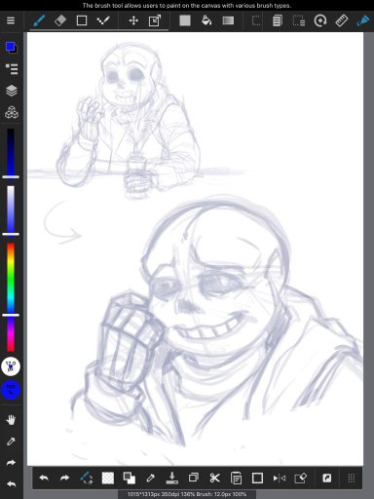Viewport: 374px width, 499px height.
Task: Select the Eraser tool
Action: (x=60, y=20)
